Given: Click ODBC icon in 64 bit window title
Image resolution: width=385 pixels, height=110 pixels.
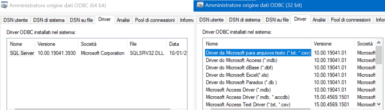Looking at the screenshot, I should 4,5.
